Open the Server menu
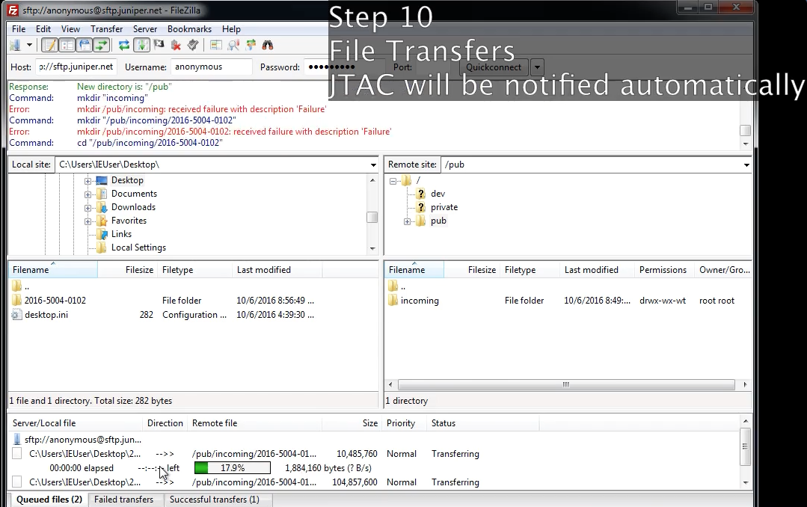The width and height of the screenshot is (807, 507). pos(145,29)
